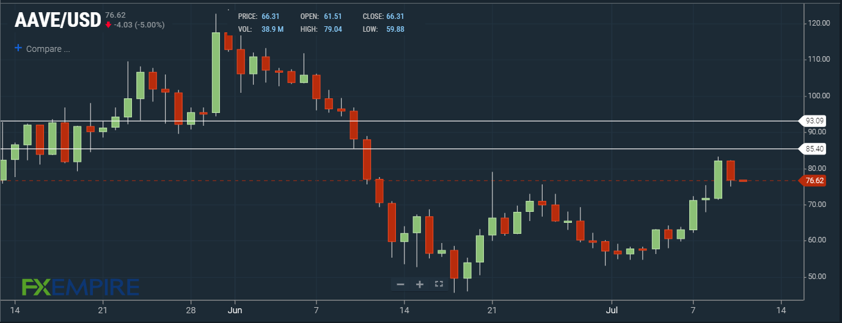Click the HIGH 79.04 readout
Image resolution: width=842 pixels, height=323 pixels.
tap(321, 29)
